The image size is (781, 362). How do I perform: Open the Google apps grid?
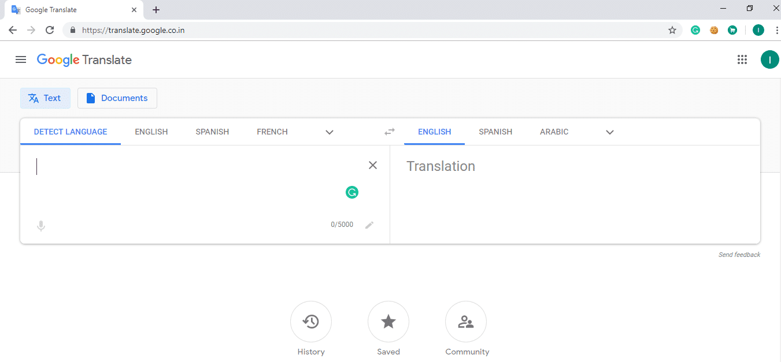coord(742,59)
